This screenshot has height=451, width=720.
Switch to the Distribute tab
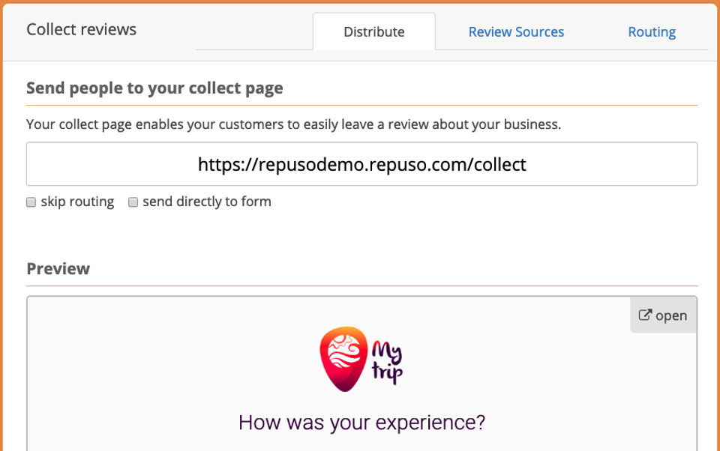point(373,32)
